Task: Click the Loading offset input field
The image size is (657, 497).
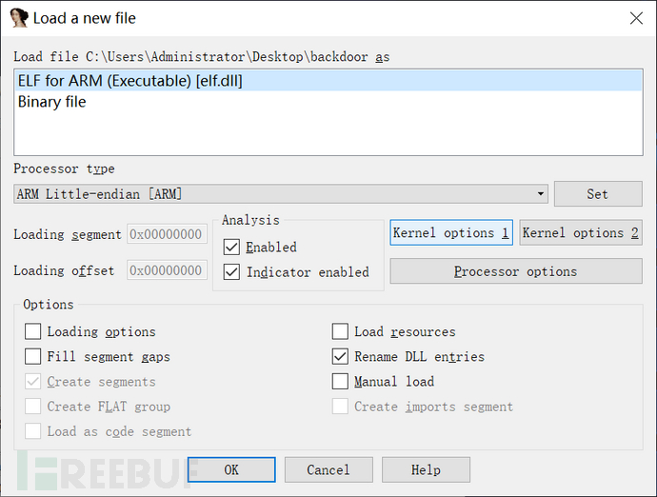Action: click(167, 270)
